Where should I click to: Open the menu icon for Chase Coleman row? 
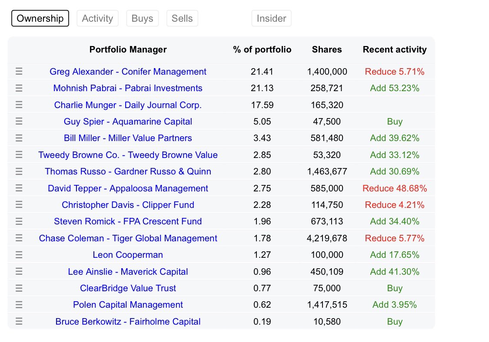pyautogui.click(x=19, y=238)
